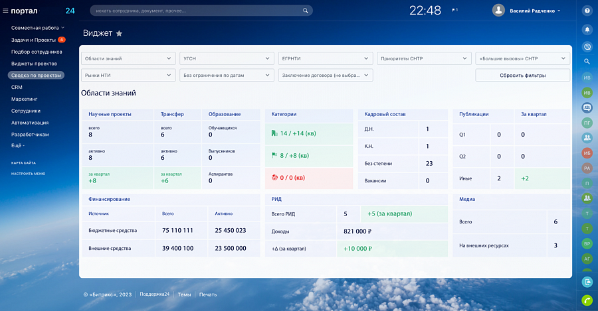The image size is (598, 311).
Task: Open the help question mark icon
Action: pyautogui.click(x=587, y=11)
